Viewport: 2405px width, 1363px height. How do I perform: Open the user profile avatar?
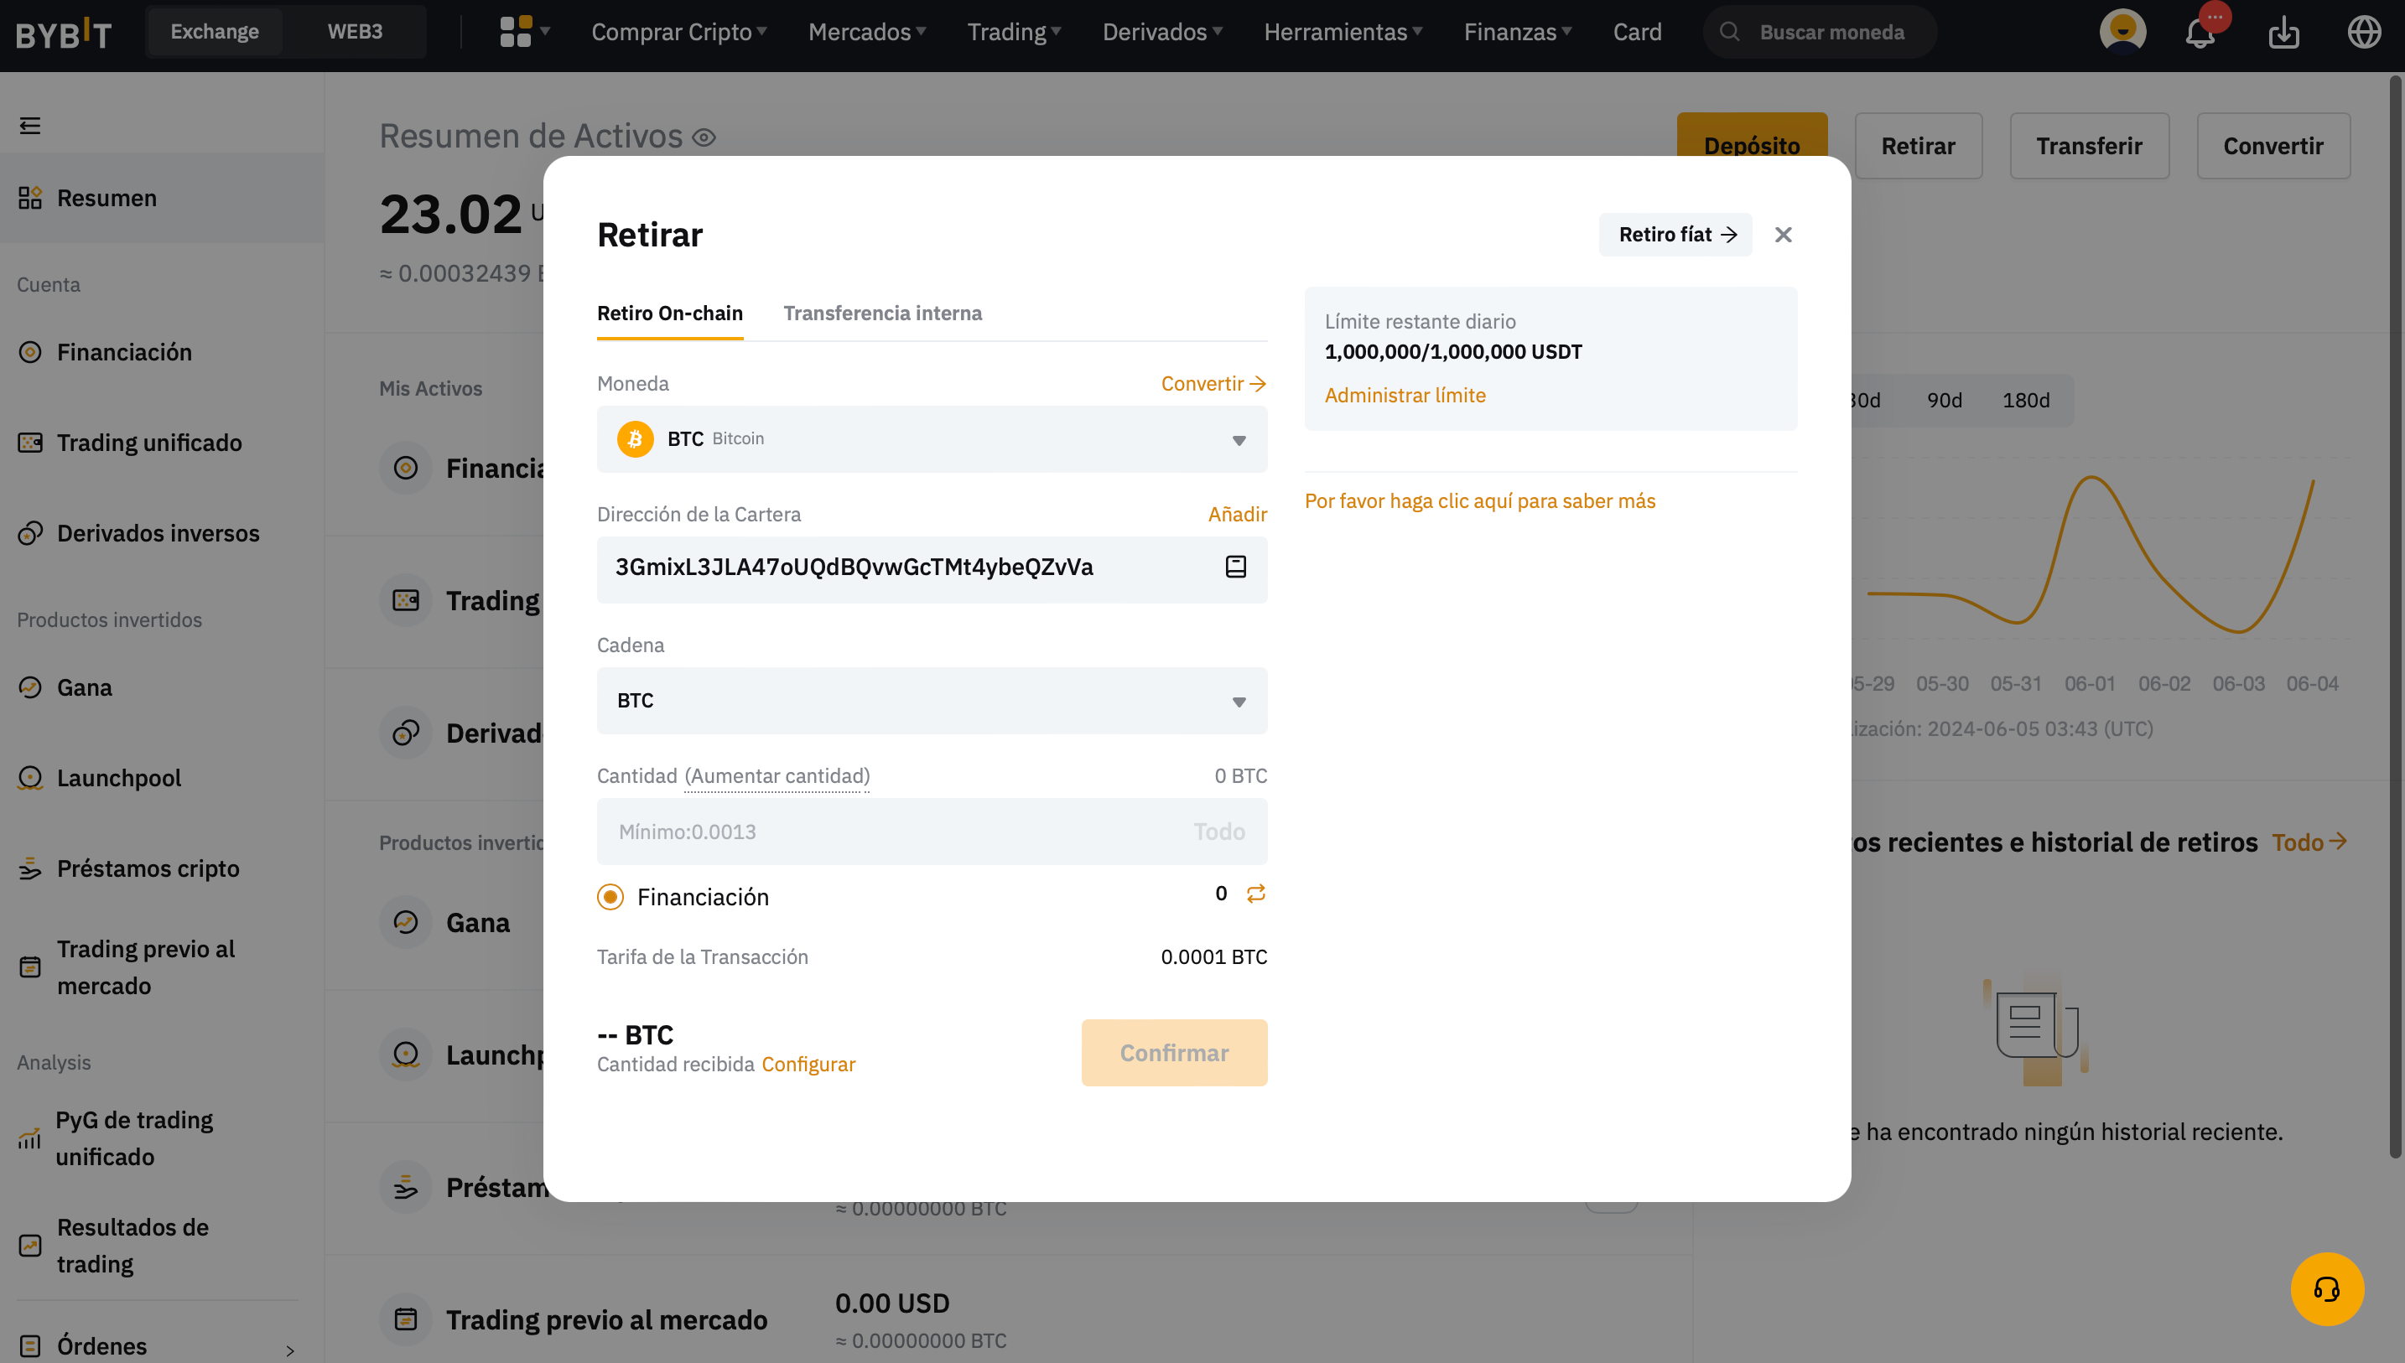tap(2122, 32)
